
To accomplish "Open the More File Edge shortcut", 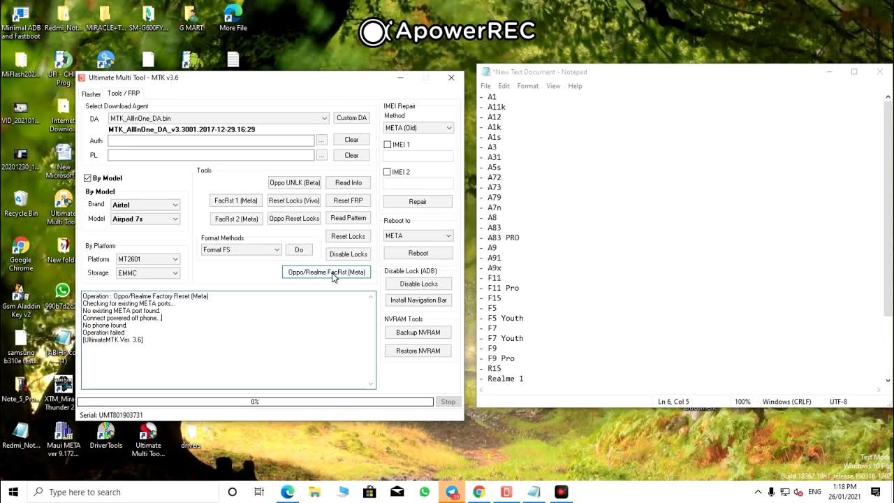I will 233,20.
